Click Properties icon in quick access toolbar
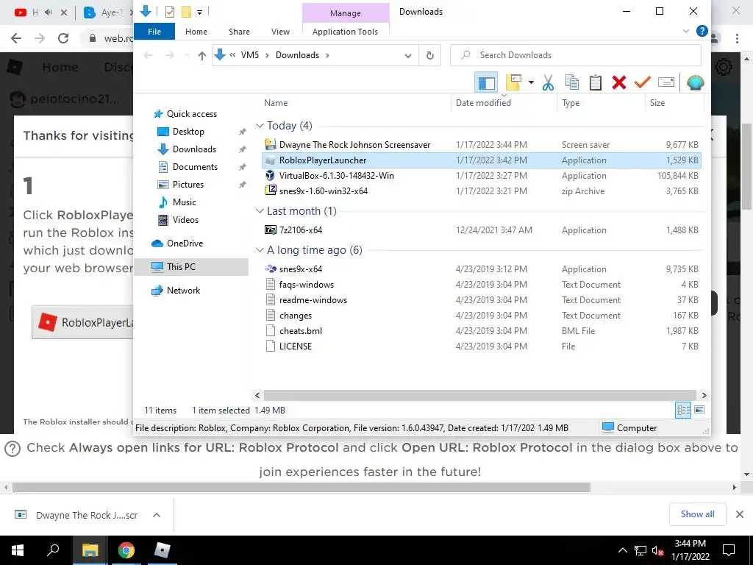The height and width of the screenshot is (565, 753). click(x=170, y=12)
